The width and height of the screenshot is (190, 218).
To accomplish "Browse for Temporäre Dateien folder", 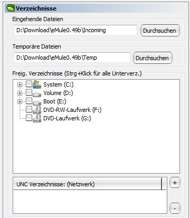I will tap(153, 58).
